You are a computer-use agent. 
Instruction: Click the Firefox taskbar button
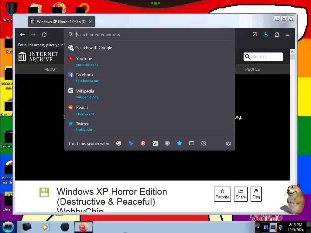(x=84, y=227)
